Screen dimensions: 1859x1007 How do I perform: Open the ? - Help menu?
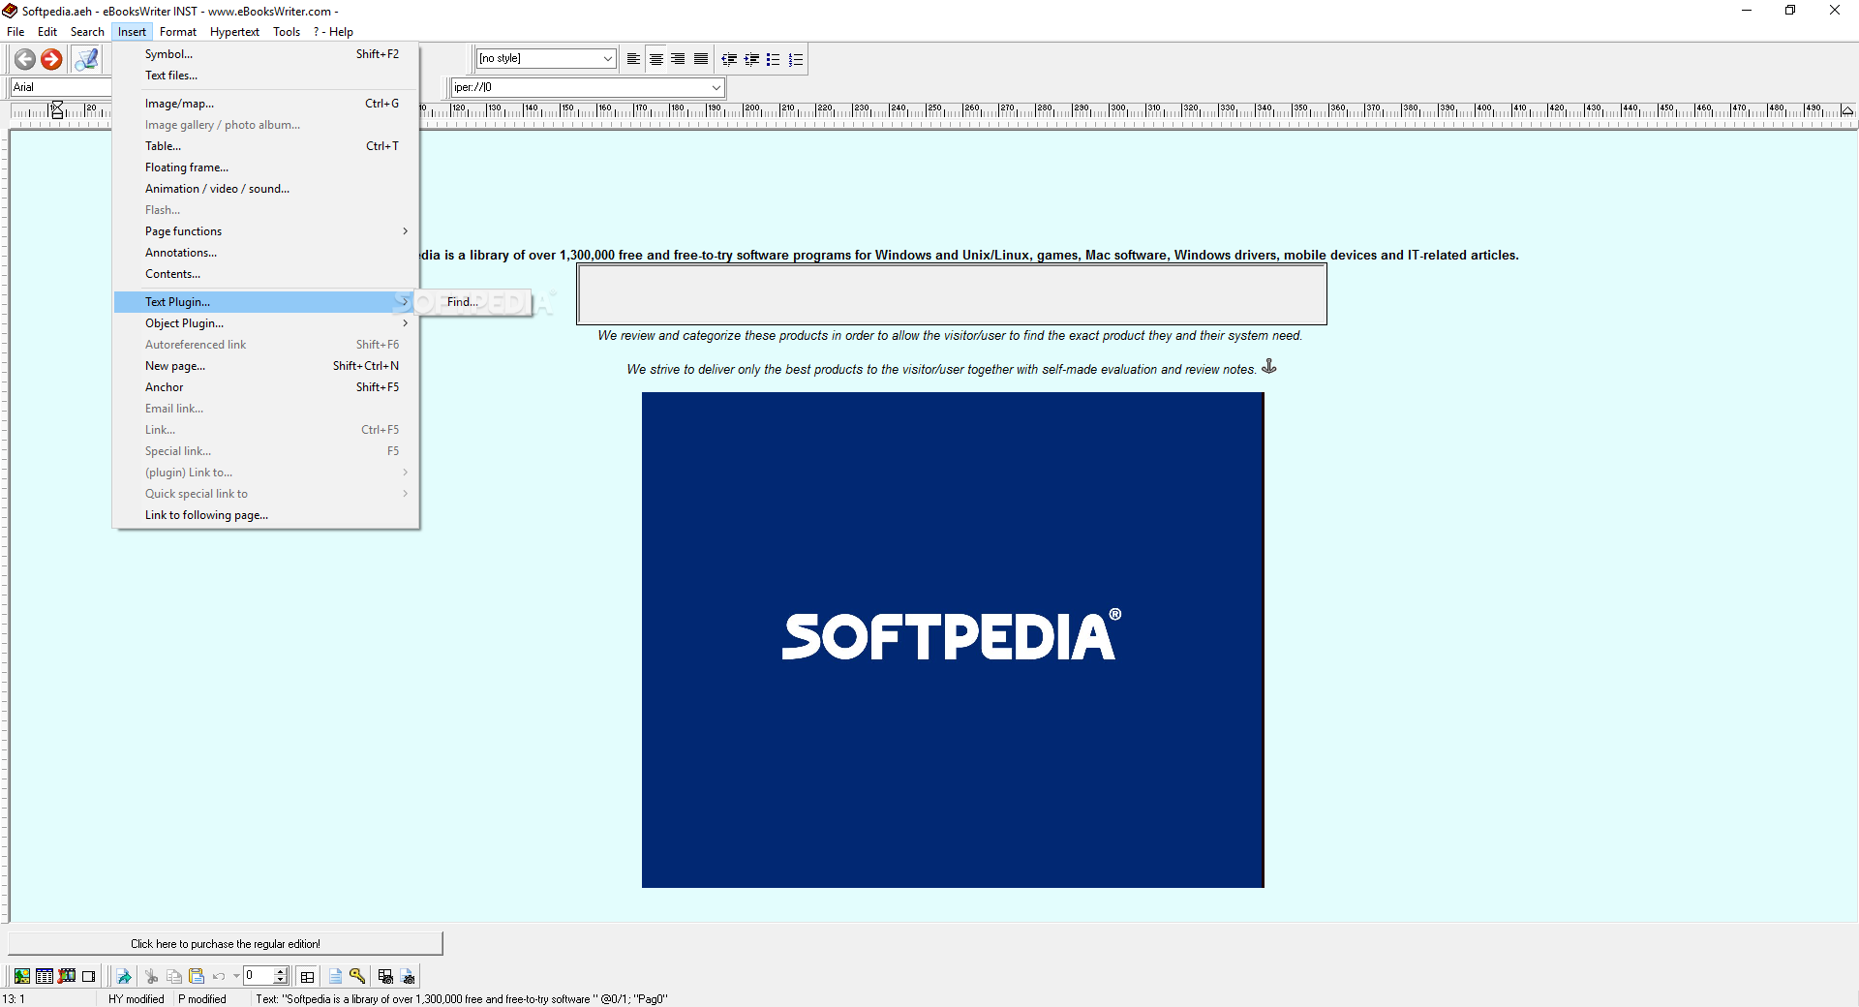click(333, 32)
